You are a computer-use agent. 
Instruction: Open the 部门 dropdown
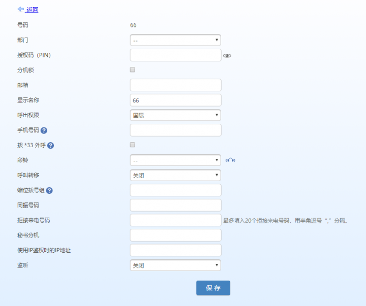[175, 40]
